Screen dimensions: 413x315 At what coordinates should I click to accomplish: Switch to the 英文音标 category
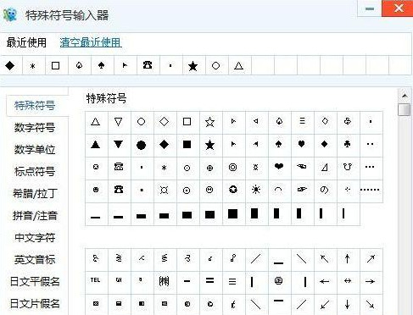click(35, 260)
